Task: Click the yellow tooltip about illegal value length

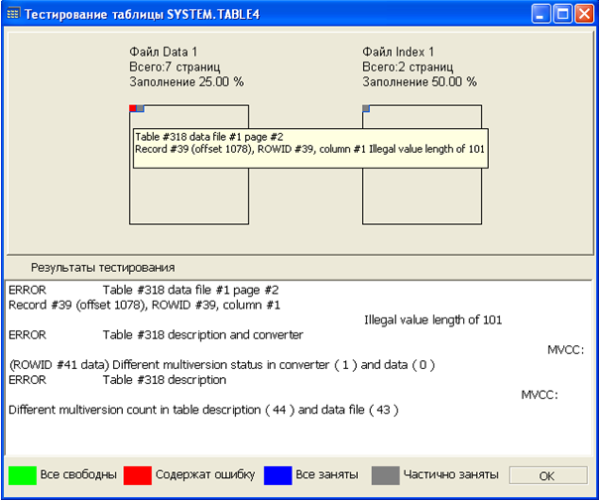Action: (309, 144)
